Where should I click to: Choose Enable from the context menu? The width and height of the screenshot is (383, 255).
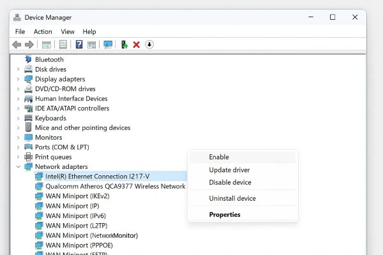coord(243,157)
